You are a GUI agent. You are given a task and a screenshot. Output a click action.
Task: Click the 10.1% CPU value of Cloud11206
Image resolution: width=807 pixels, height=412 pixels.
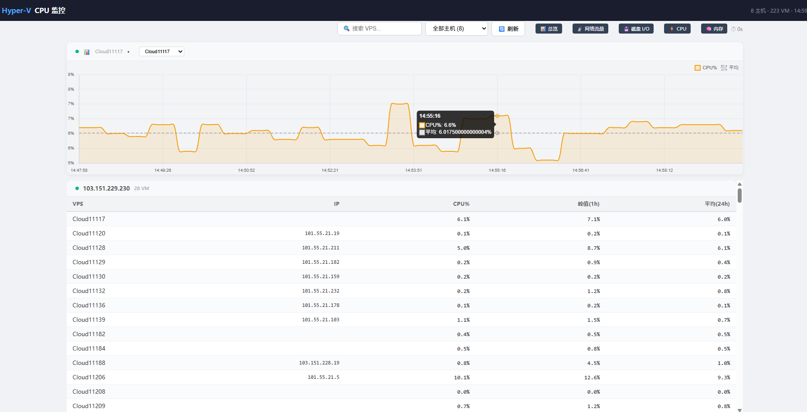pos(462,378)
